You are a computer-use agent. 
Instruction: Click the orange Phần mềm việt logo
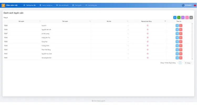click(x=3, y=5)
